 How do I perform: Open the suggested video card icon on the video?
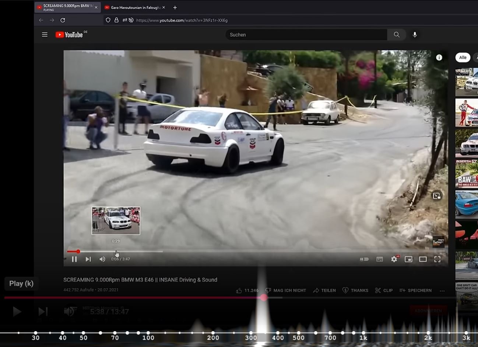437,196
